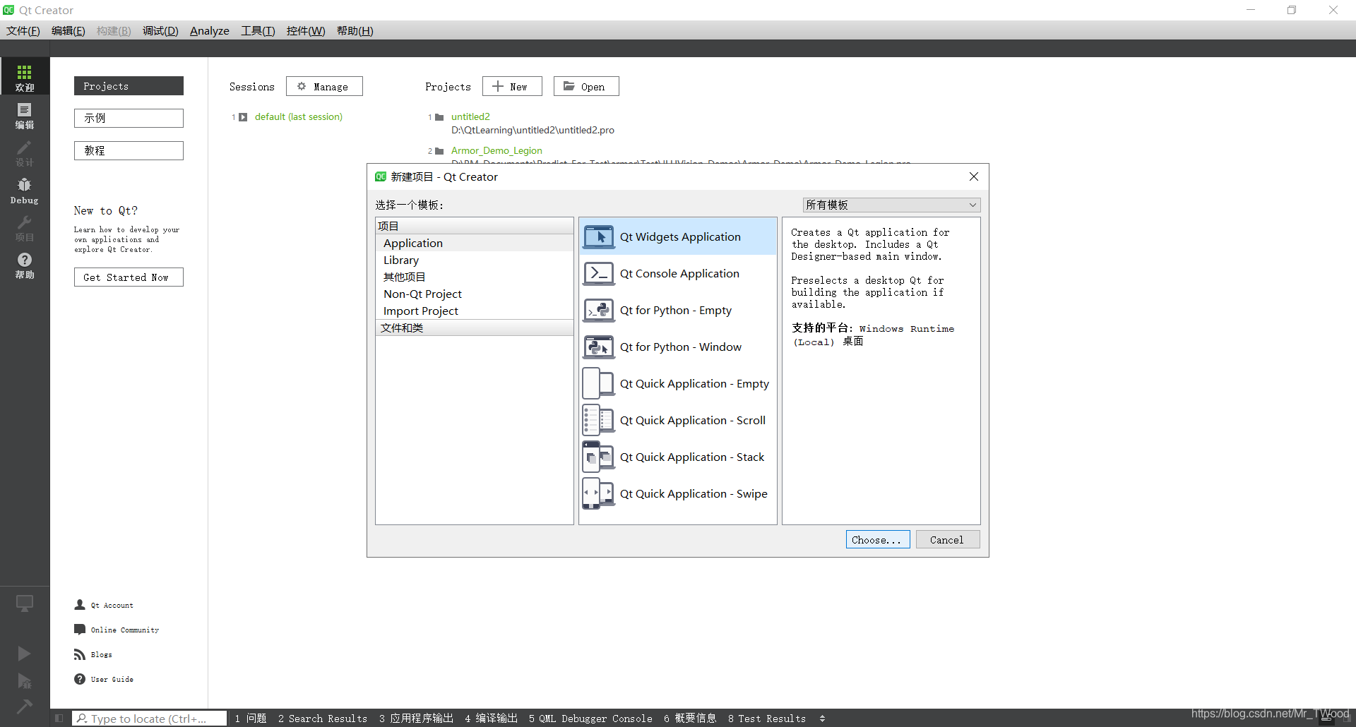Click Get Started Now
Screen dimensions: 1356x727
coord(128,277)
